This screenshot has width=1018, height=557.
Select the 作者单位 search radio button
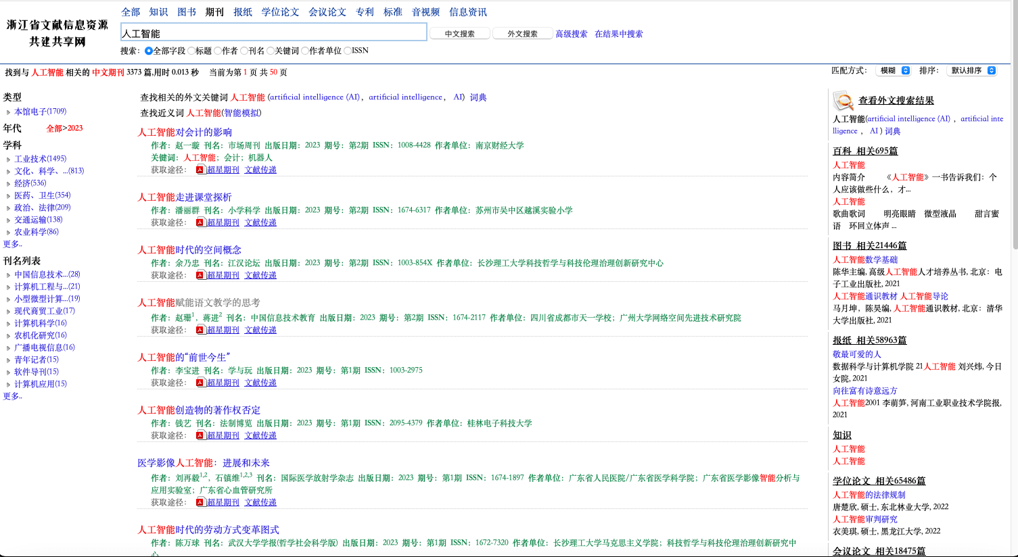click(x=305, y=51)
